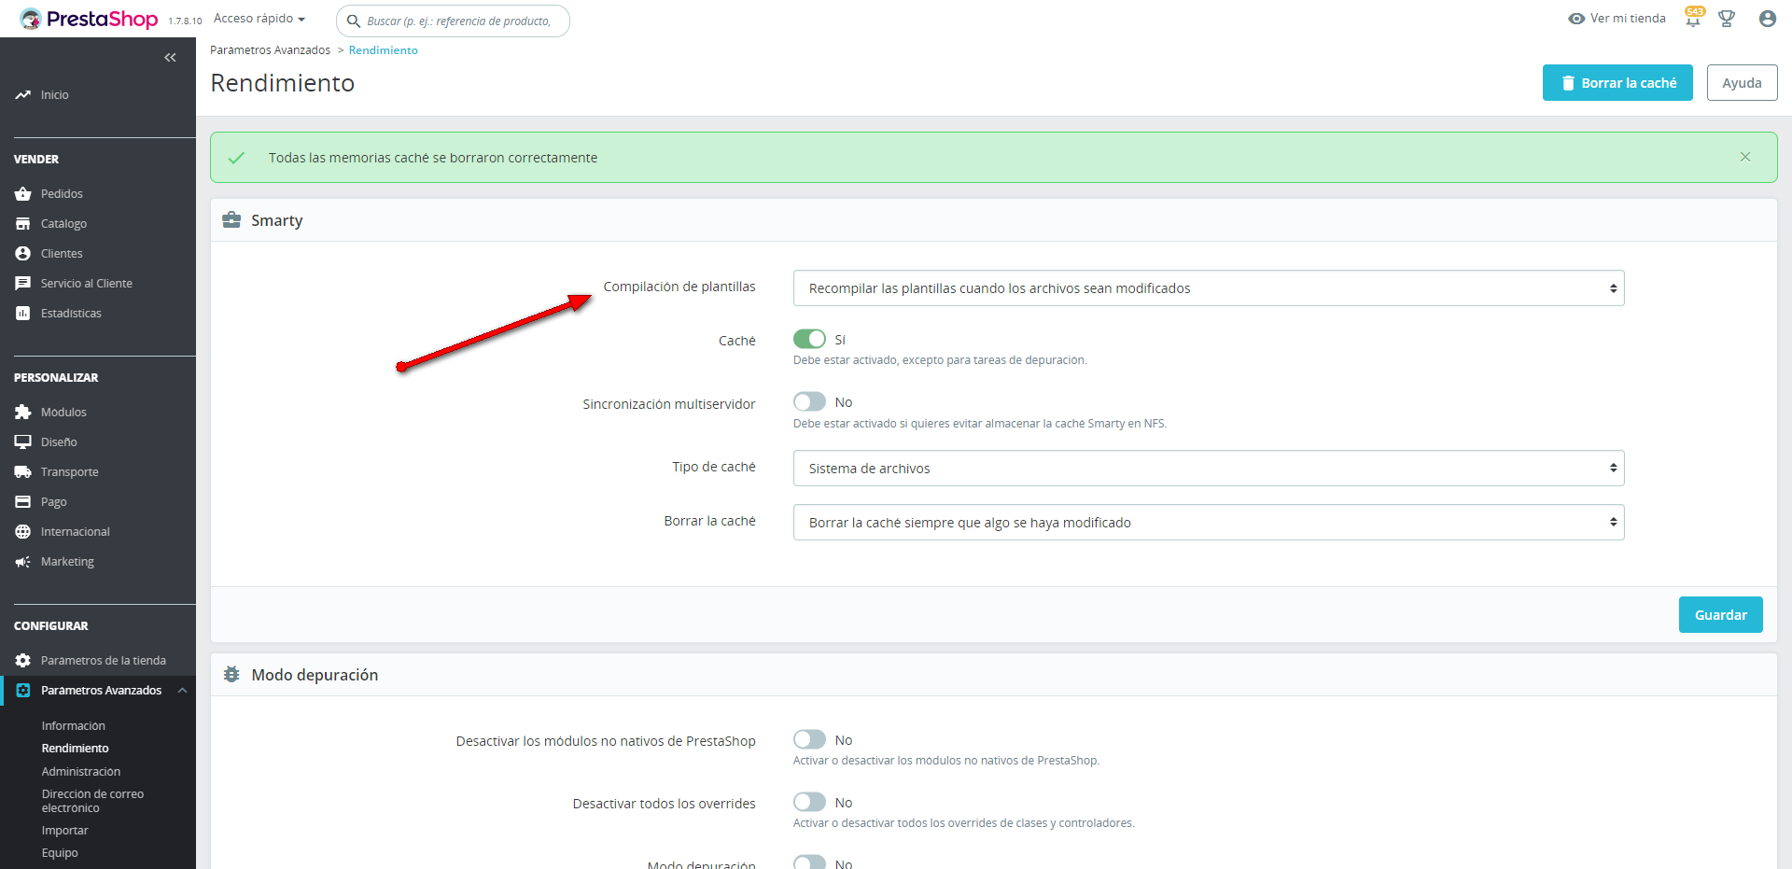Click the Borrar la caché button

click(x=1617, y=83)
